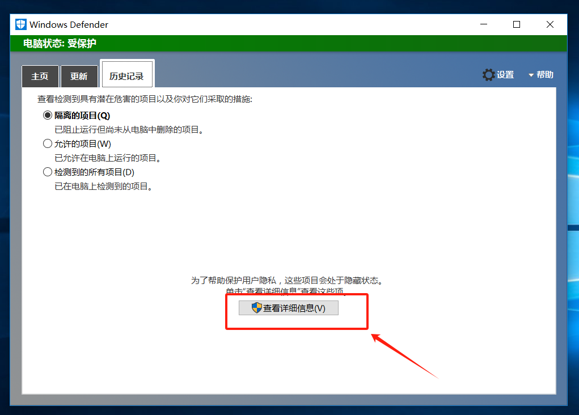The height and width of the screenshot is (415, 579).
Task: Minimize the Windows Defender window
Action: coord(484,24)
